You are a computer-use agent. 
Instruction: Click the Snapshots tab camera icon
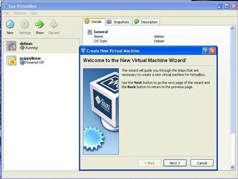pyautogui.click(x=109, y=22)
